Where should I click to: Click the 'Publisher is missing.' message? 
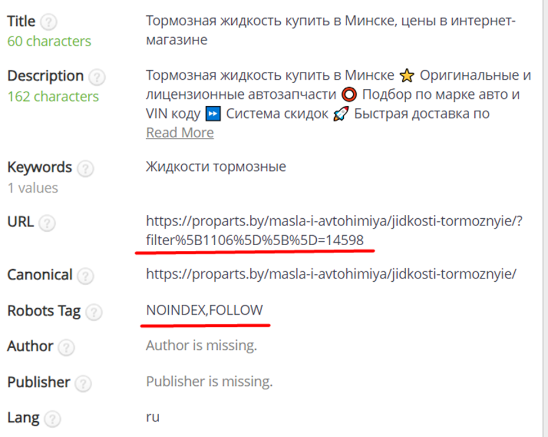pyautogui.click(x=209, y=382)
